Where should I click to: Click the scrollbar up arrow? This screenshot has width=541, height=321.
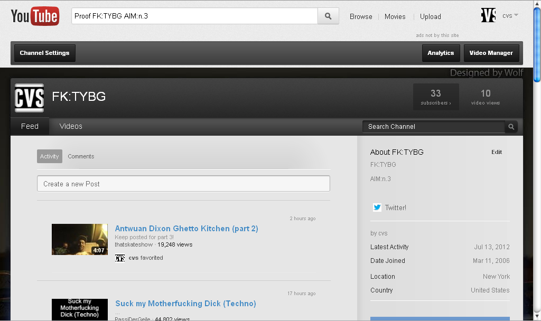pos(537,3)
